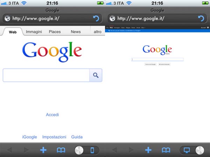Reload the page in the mobile-view browser

coord(96,18)
